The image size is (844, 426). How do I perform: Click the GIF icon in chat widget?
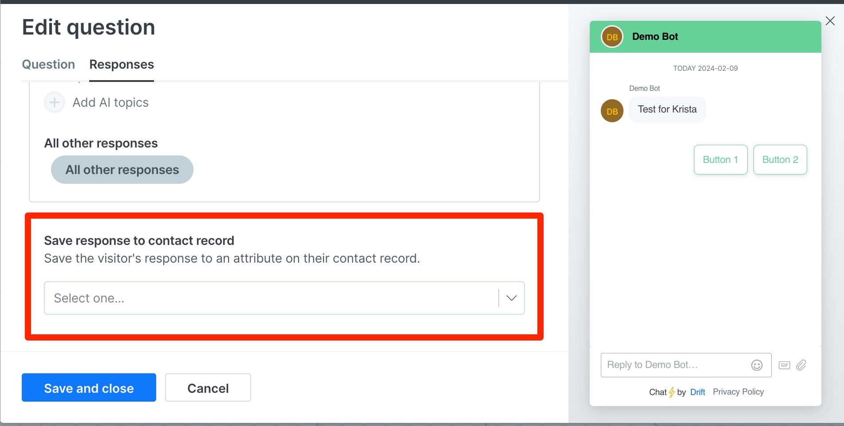pos(784,365)
